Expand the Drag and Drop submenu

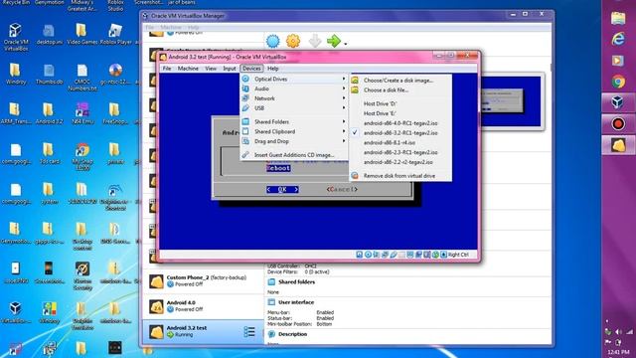[x=294, y=141]
